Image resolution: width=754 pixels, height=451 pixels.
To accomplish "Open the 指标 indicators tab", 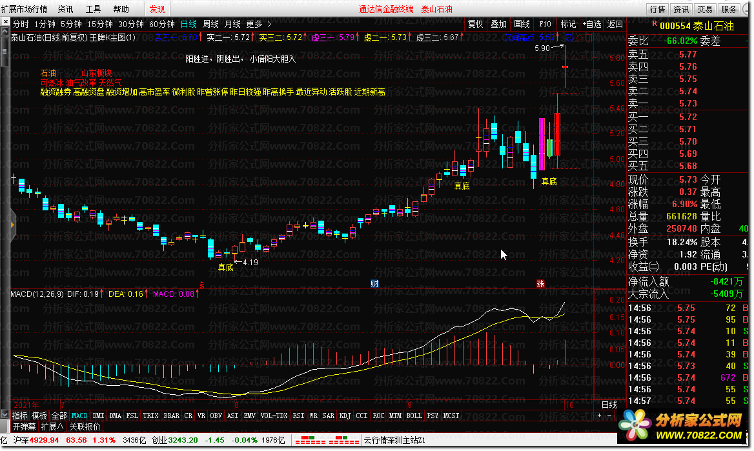I will tap(20, 416).
